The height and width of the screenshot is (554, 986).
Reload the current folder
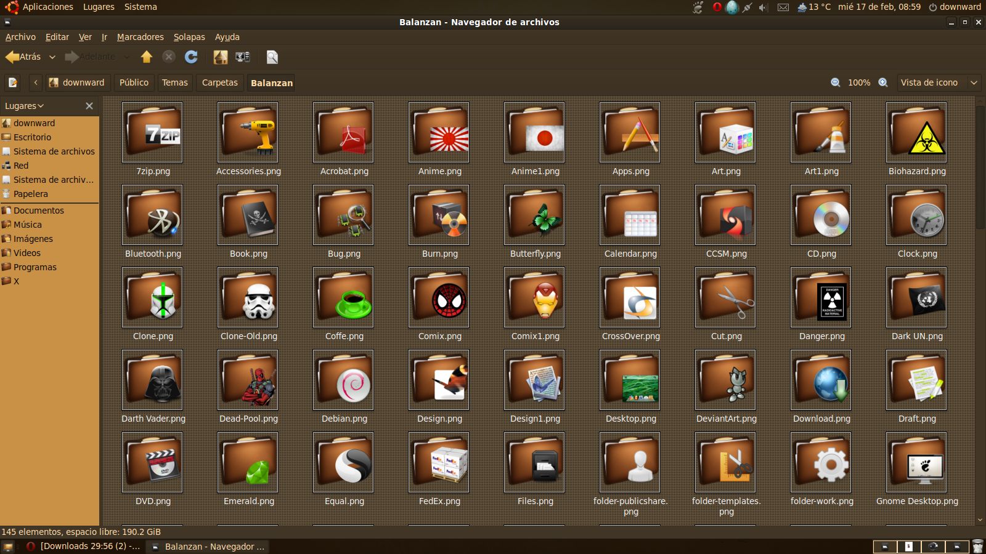coord(191,57)
